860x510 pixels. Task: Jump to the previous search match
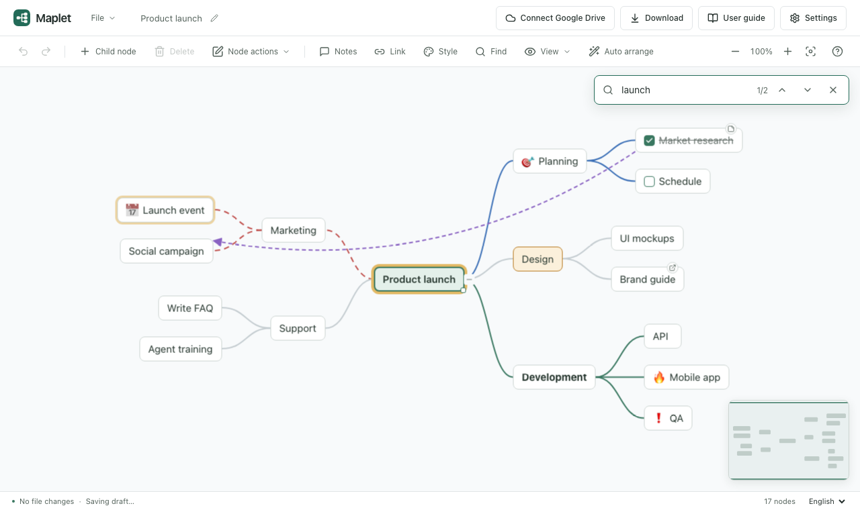782,90
